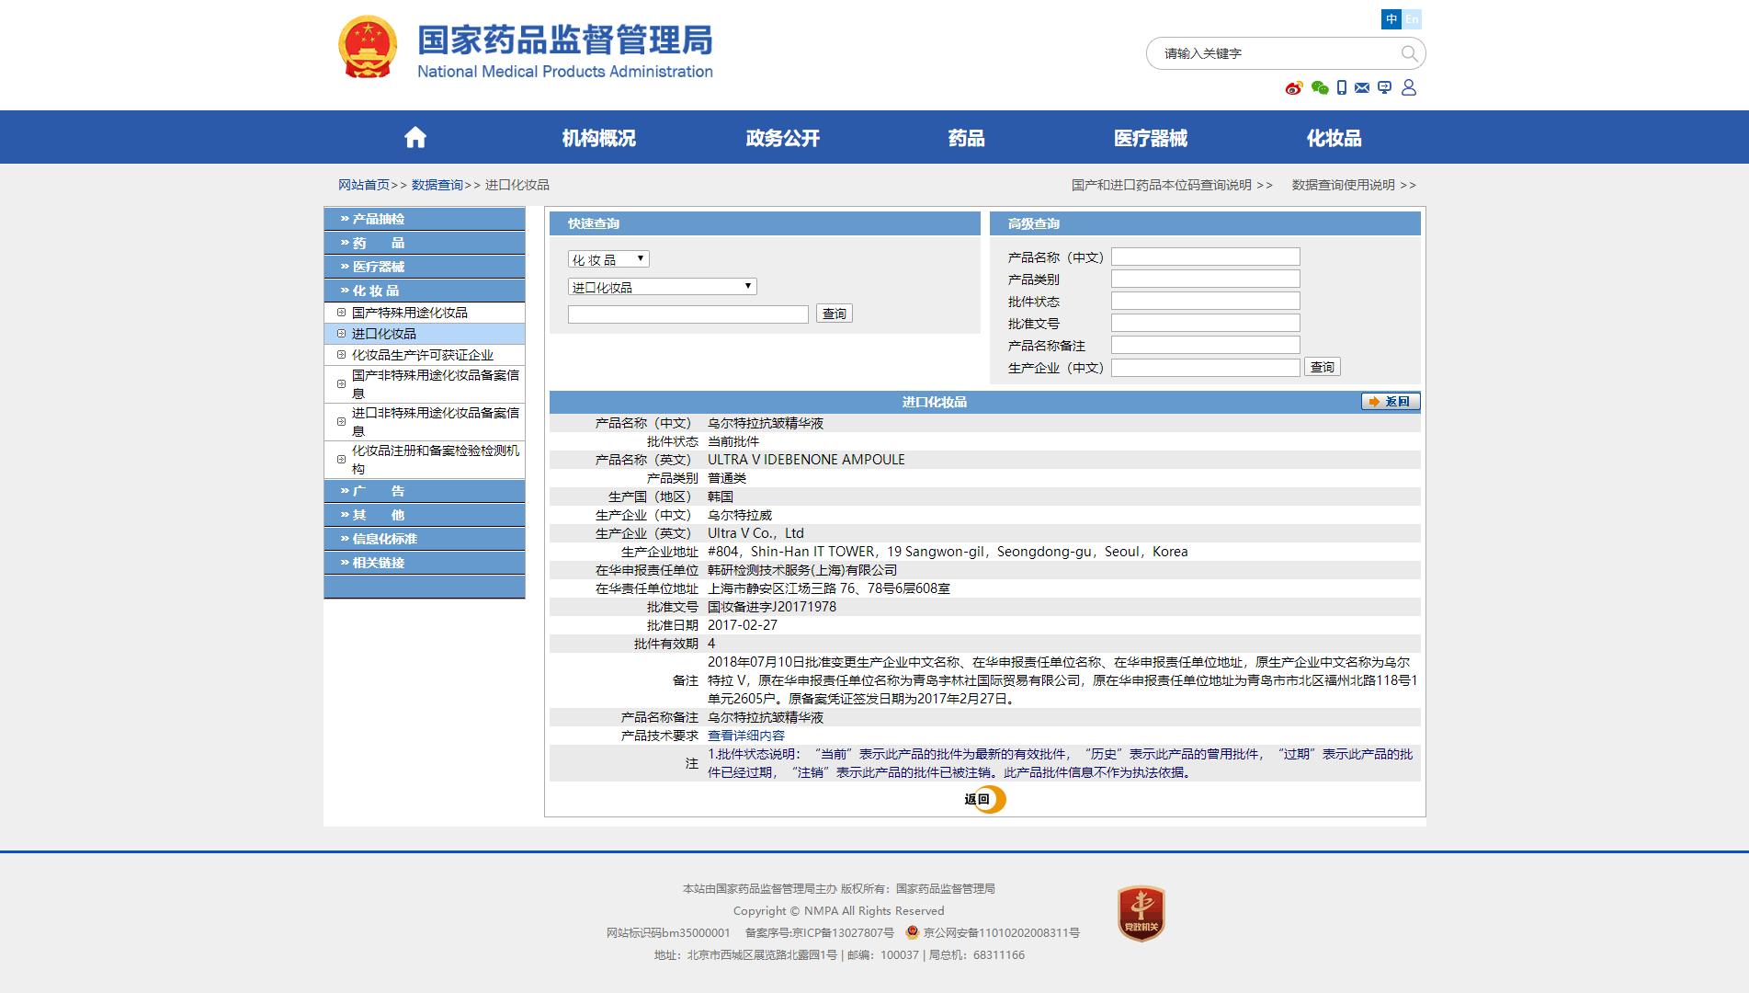
Task: Open the 医疗器械 navigation menu
Action: click(x=1150, y=136)
